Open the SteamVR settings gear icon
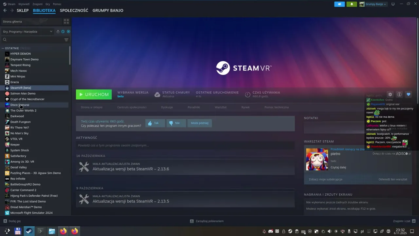Image resolution: width=419 pixels, height=236 pixels. pos(390,94)
